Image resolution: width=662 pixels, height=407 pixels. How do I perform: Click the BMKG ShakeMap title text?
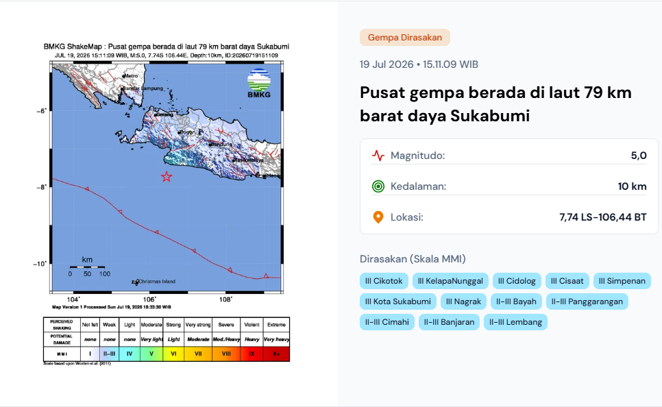[x=167, y=47]
